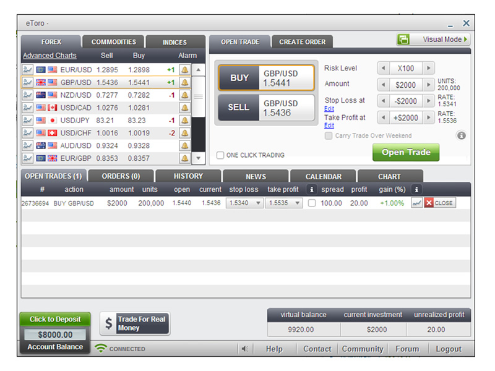Open chart icon for EUR/USD row
The width and height of the screenshot is (495, 371).
pyautogui.click(x=28, y=70)
